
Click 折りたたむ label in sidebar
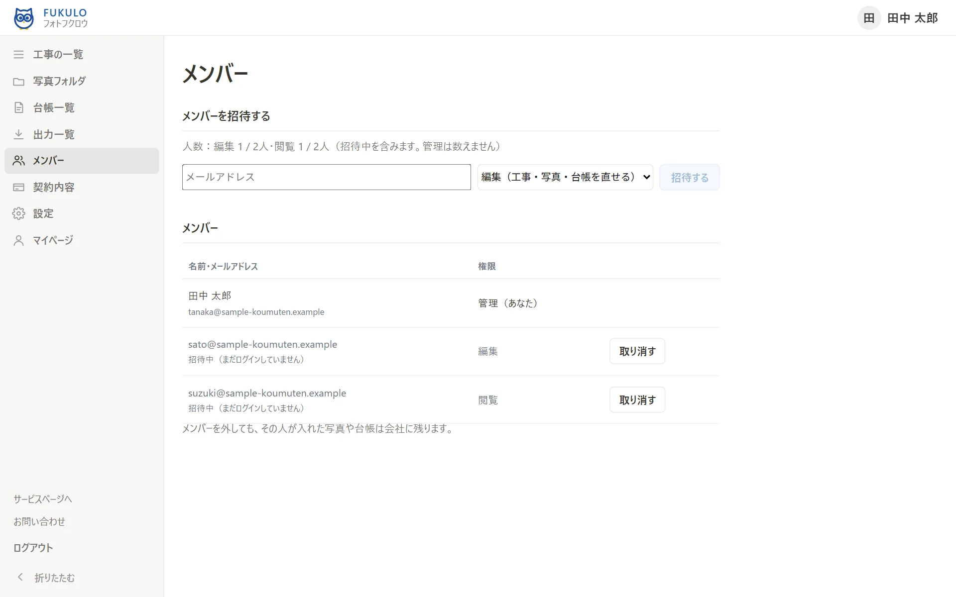pos(55,578)
